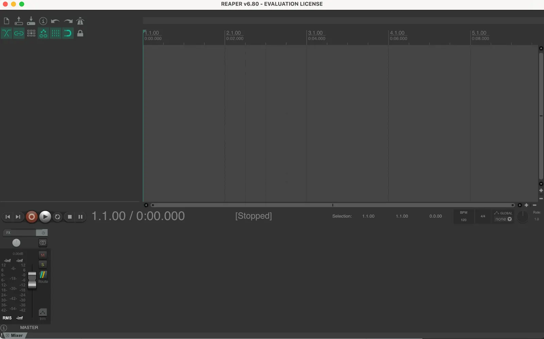The height and width of the screenshot is (339, 544).
Task: Create a new project file
Action: [x=6, y=21]
